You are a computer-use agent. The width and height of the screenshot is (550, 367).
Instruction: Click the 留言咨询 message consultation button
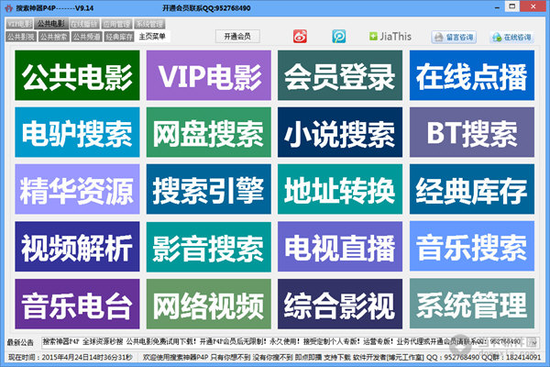pyautogui.click(x=454, y=37)
